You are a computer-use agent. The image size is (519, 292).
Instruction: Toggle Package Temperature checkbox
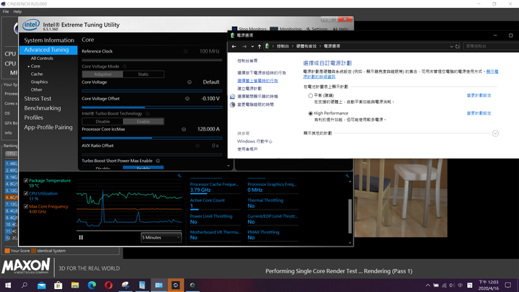point(26,181)
